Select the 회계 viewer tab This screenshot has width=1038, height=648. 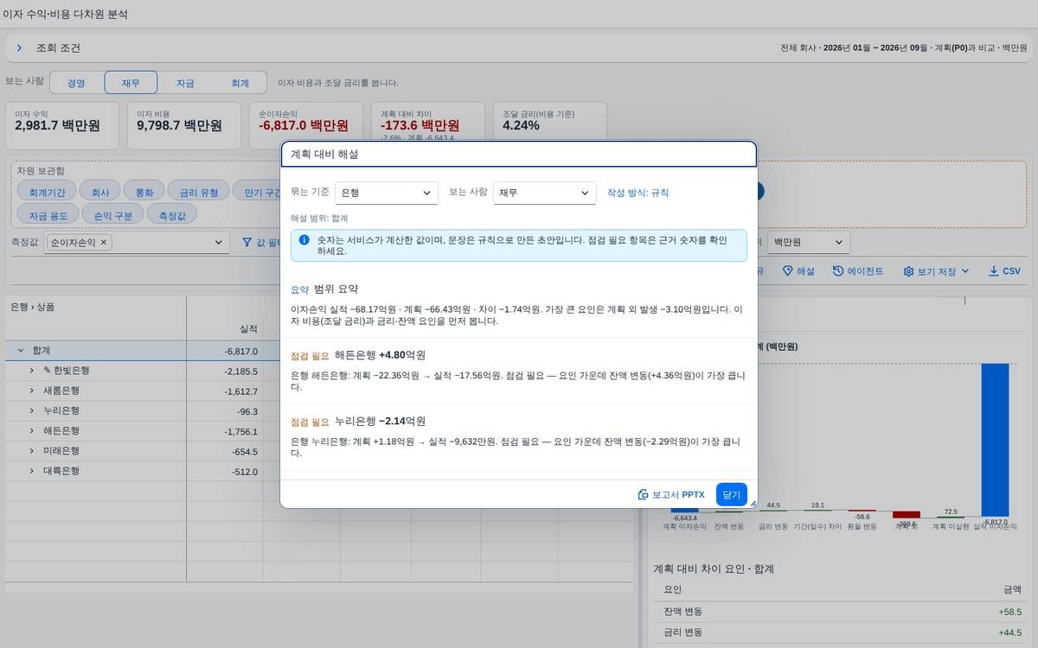click(240, 83)
